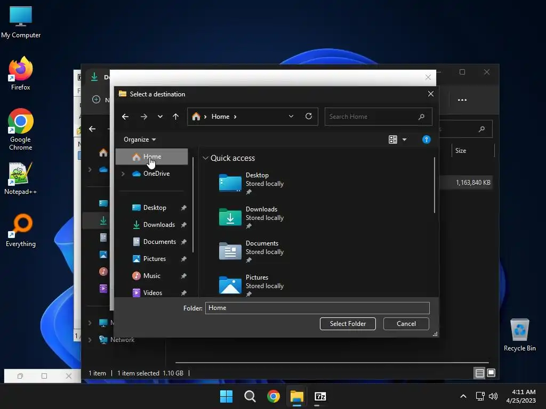Show hidden tray icons chevron
The image size is (546, 409).
click(x=463, y=396)
